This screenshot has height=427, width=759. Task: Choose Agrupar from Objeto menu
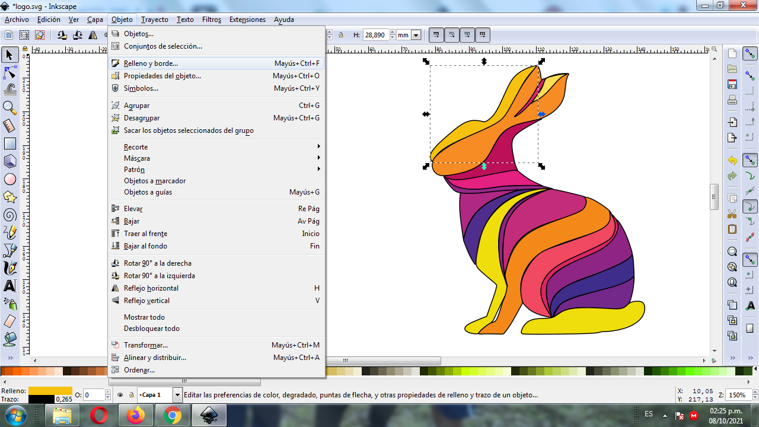pyautogui.click(x=216, y=106)
